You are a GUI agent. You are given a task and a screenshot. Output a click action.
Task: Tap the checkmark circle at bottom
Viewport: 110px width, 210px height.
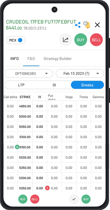[74, 199]
